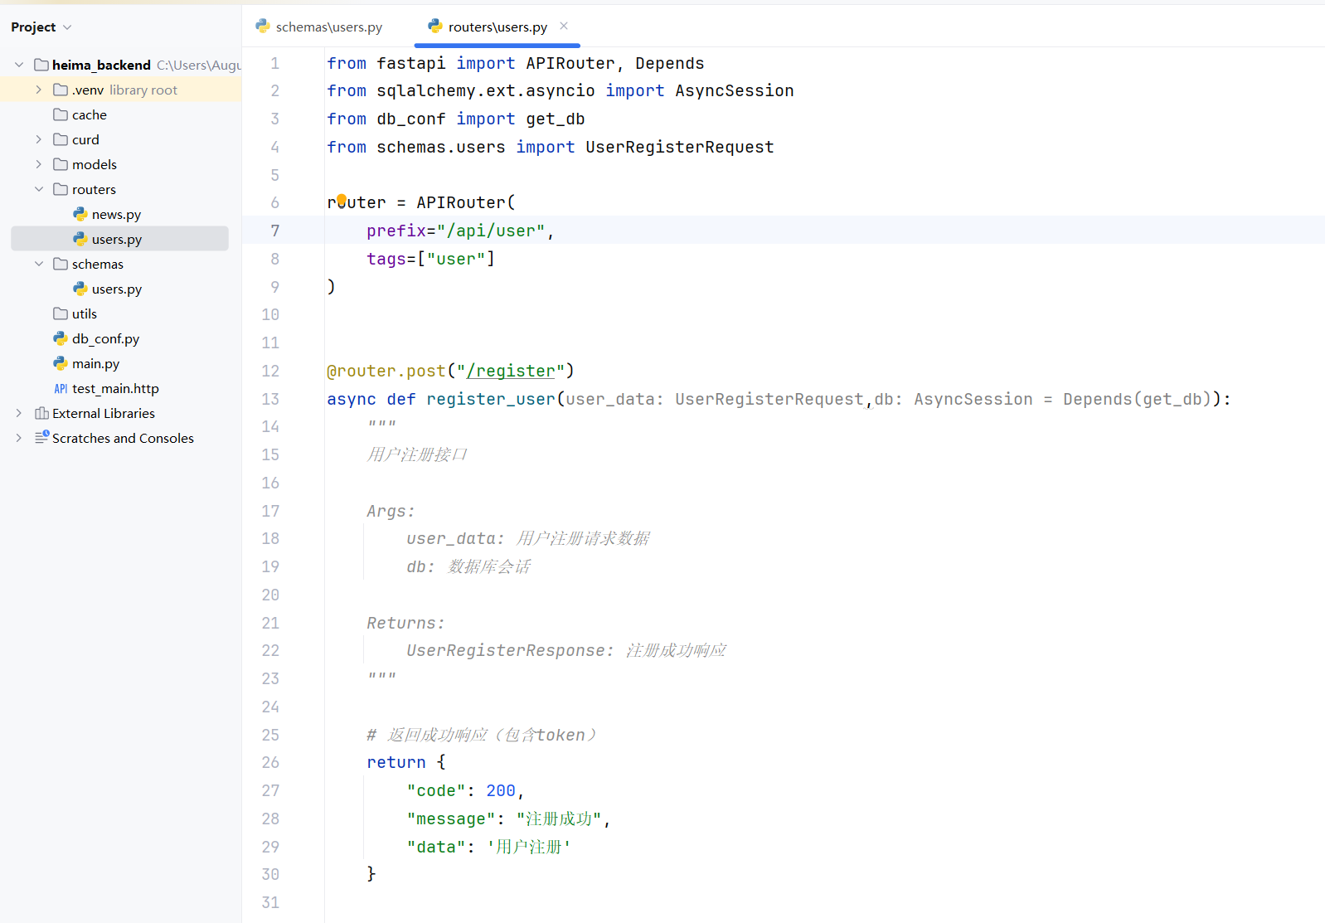Collapse the schemas folder
Image resolution: width=1325 pixels, height=923 pixels.
38,264
